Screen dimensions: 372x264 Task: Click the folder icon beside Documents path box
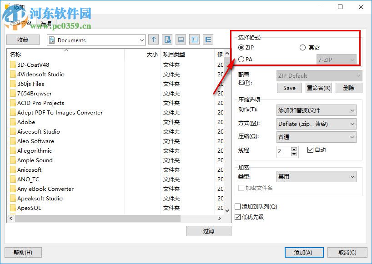tap(51, 40)
